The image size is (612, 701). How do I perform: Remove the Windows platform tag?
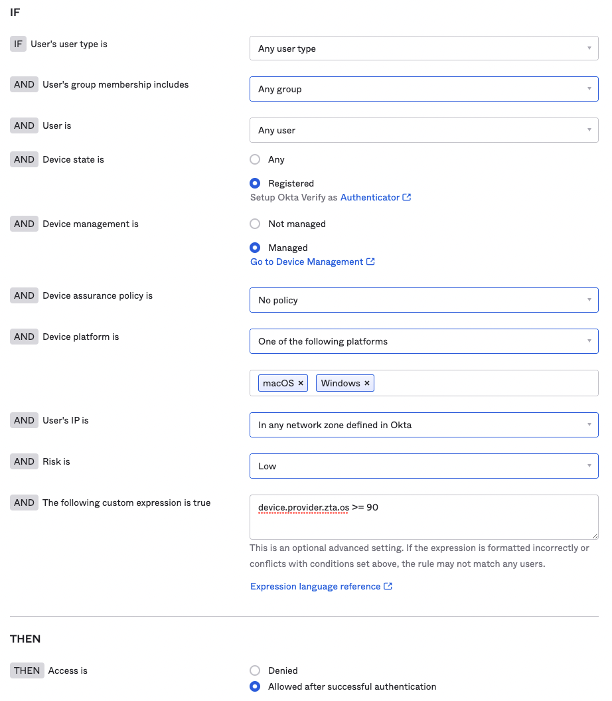(x=367, y=383)
